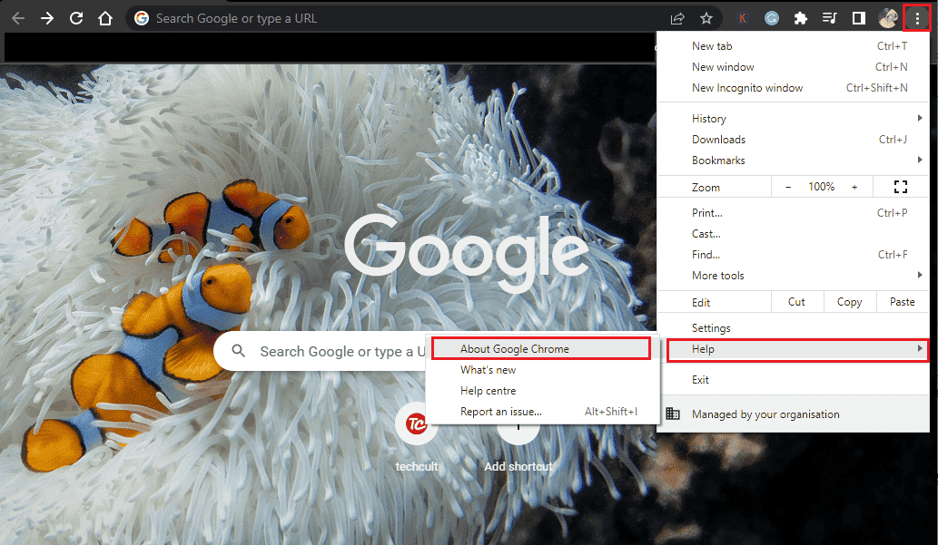
Task: Open What's new in Help submenu
Action: coord(543,370)
